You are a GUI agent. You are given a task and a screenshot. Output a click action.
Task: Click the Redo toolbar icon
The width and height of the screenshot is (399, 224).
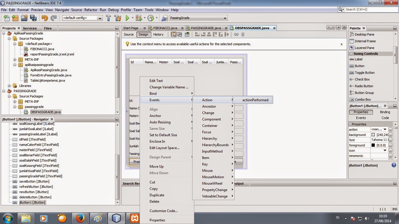(53, 18)
